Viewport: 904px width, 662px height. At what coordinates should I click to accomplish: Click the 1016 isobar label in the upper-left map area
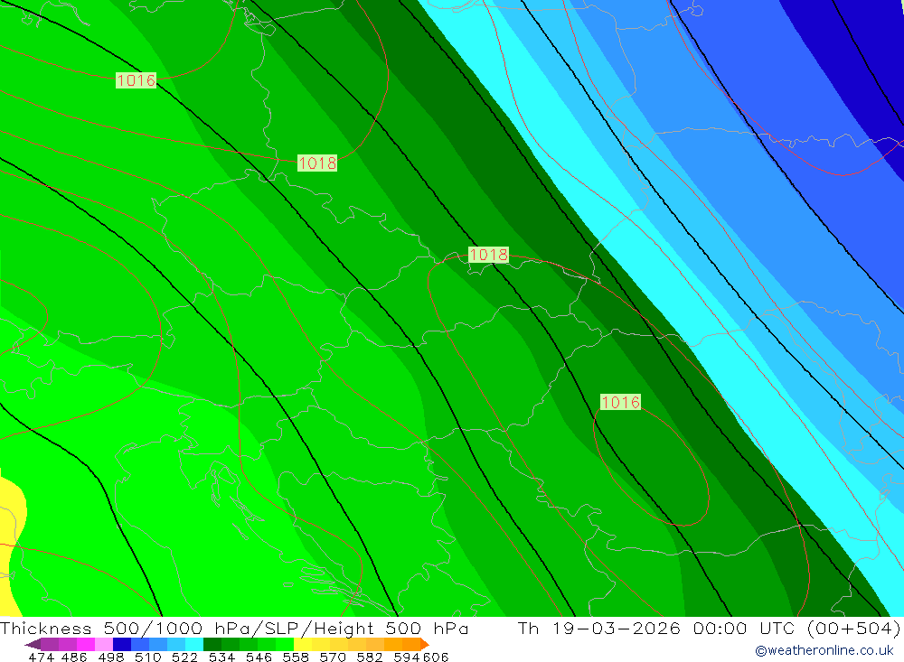point(137,80)
